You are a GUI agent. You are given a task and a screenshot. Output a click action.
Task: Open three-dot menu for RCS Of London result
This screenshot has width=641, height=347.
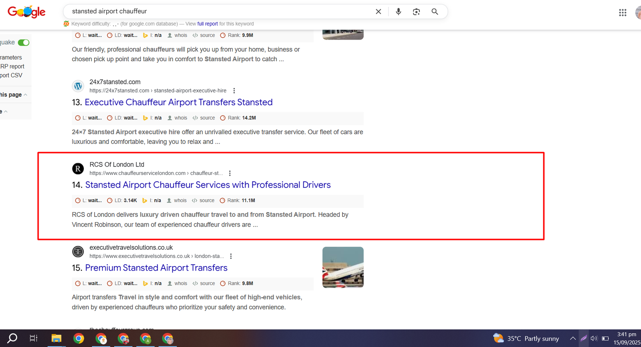(230, 173)
